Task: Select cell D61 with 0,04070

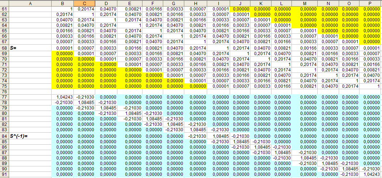Action: click(106, 9)
